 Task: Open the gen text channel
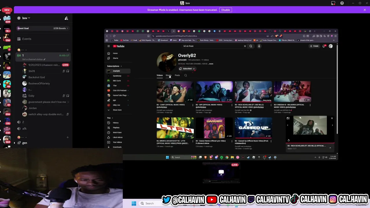43,143
